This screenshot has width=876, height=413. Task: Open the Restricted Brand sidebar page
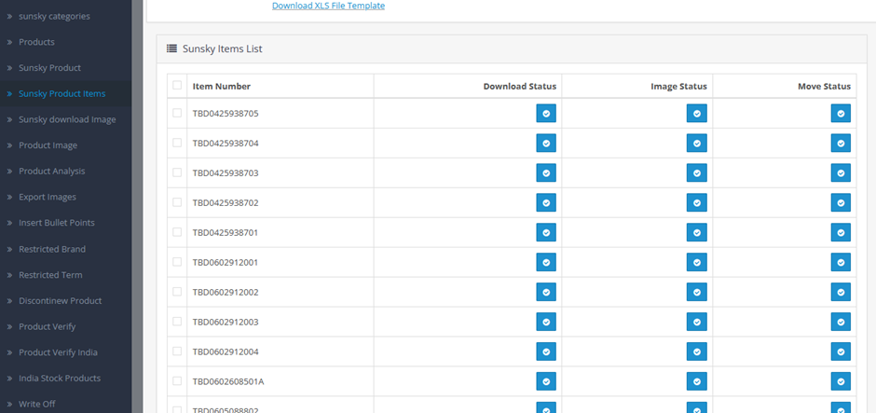(x=52, y=249)
